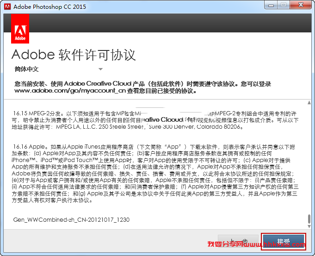Click the Photoshop title bar app icon

7,6
